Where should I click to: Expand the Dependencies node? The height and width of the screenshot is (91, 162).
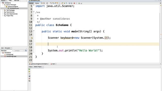(3, 12)
